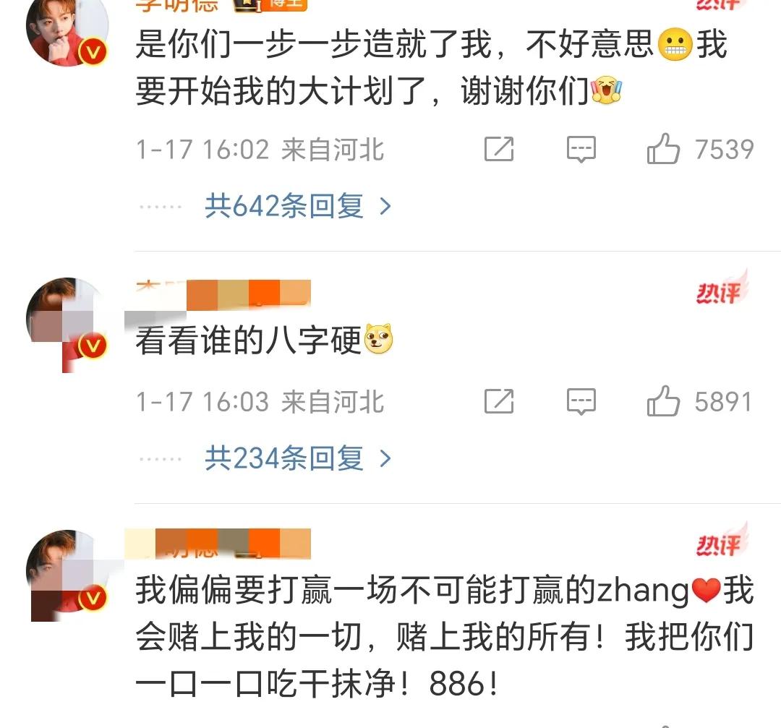The width and height of the screenshot is (781, 728).
Task: Repost the 16:03 comment via share icon
Action: [x=499, y=401]
